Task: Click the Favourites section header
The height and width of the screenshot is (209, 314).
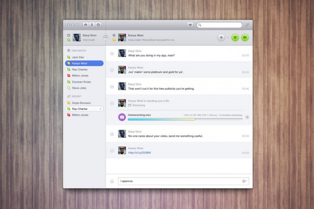Action: click(77, 51)
